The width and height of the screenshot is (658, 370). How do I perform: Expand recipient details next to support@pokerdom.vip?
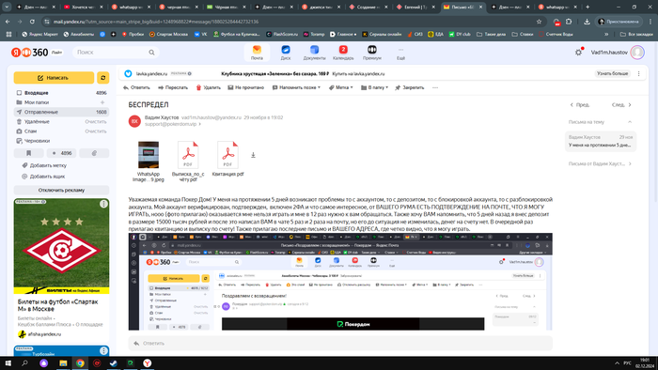tap(199, 124)
